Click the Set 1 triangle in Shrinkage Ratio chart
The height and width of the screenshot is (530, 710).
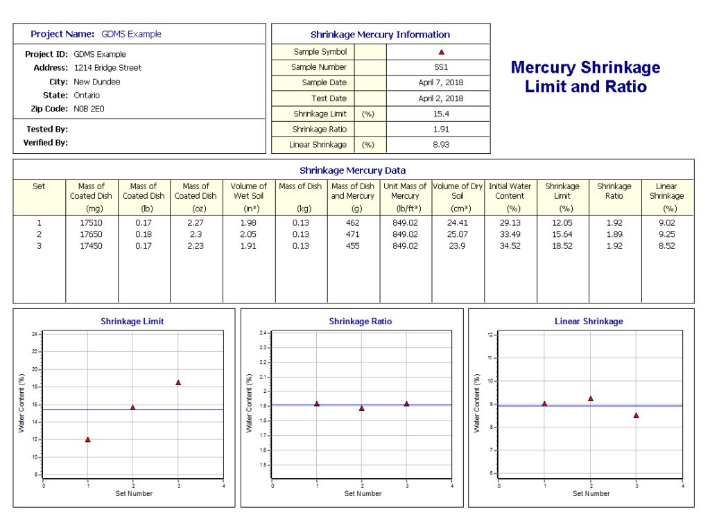click(x=317, y=403)
